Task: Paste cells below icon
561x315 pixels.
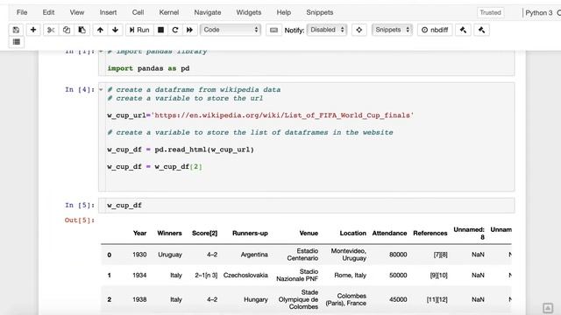Action: click(82, 30)
